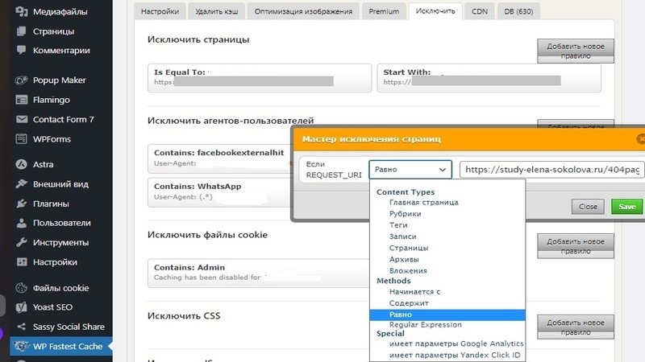645x362 pixels.
Task: Choose Страницы option in dropdown list
Action: tap(409, 249)
